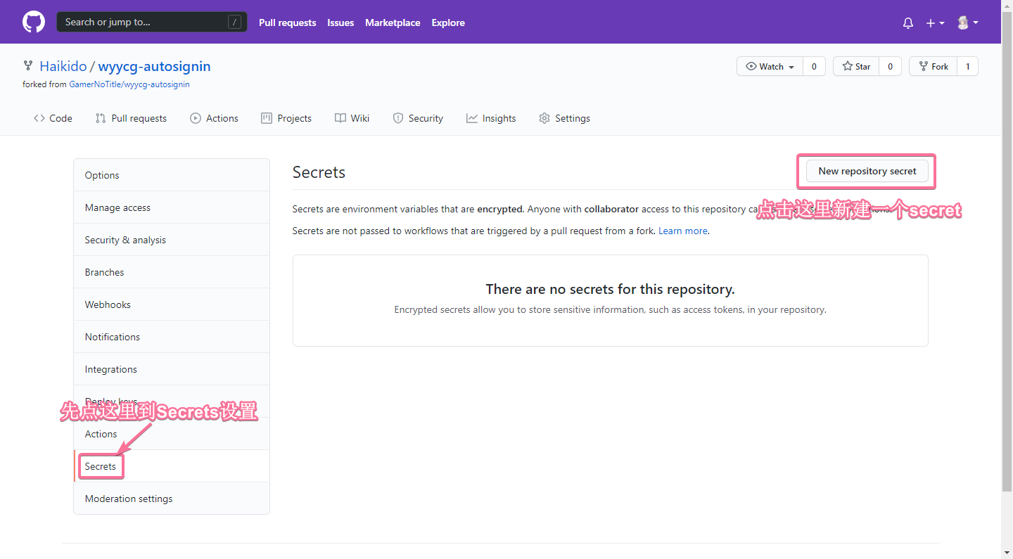Screen dimensions: 1013x559
Task: Select Integrations in settings sidebar
Action: [172, 369]
